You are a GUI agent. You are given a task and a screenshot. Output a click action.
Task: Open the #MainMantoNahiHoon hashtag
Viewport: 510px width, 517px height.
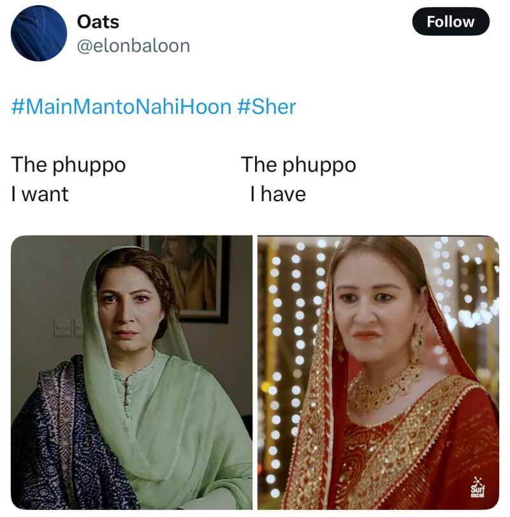click(x=121, y=107)
